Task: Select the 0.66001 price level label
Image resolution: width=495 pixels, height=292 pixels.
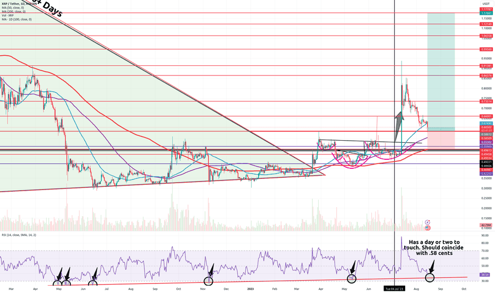Action: coord(486,116)
